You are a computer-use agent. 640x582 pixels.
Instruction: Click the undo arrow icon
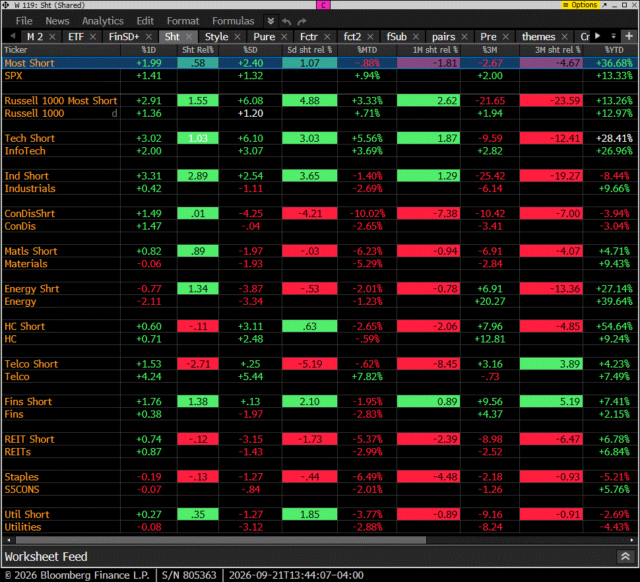tap(286, 21)
